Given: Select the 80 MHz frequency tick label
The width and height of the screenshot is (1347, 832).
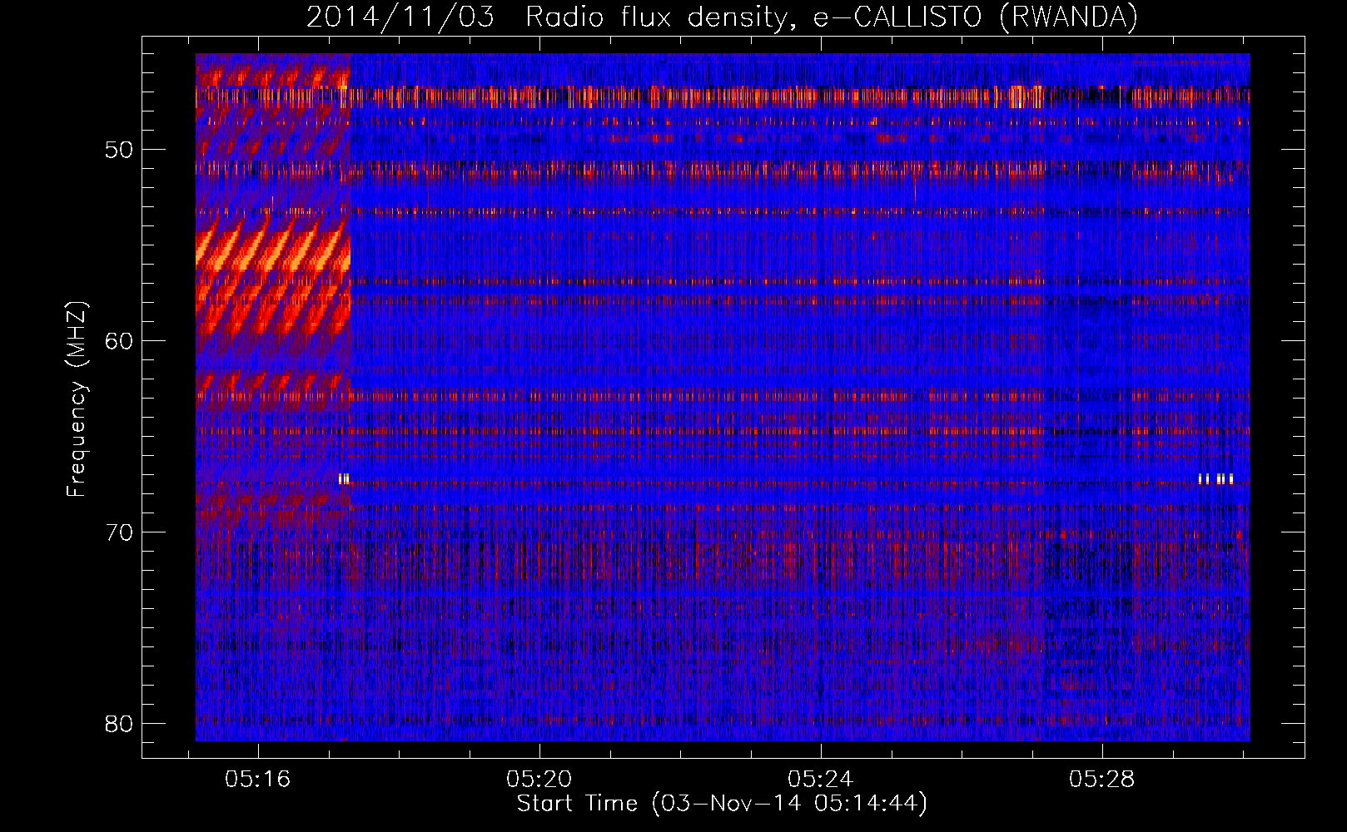Looking at the screenshot, I should click(x=119, y=724).
